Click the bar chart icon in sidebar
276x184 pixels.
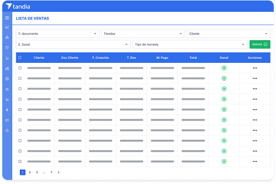point(7,27)
